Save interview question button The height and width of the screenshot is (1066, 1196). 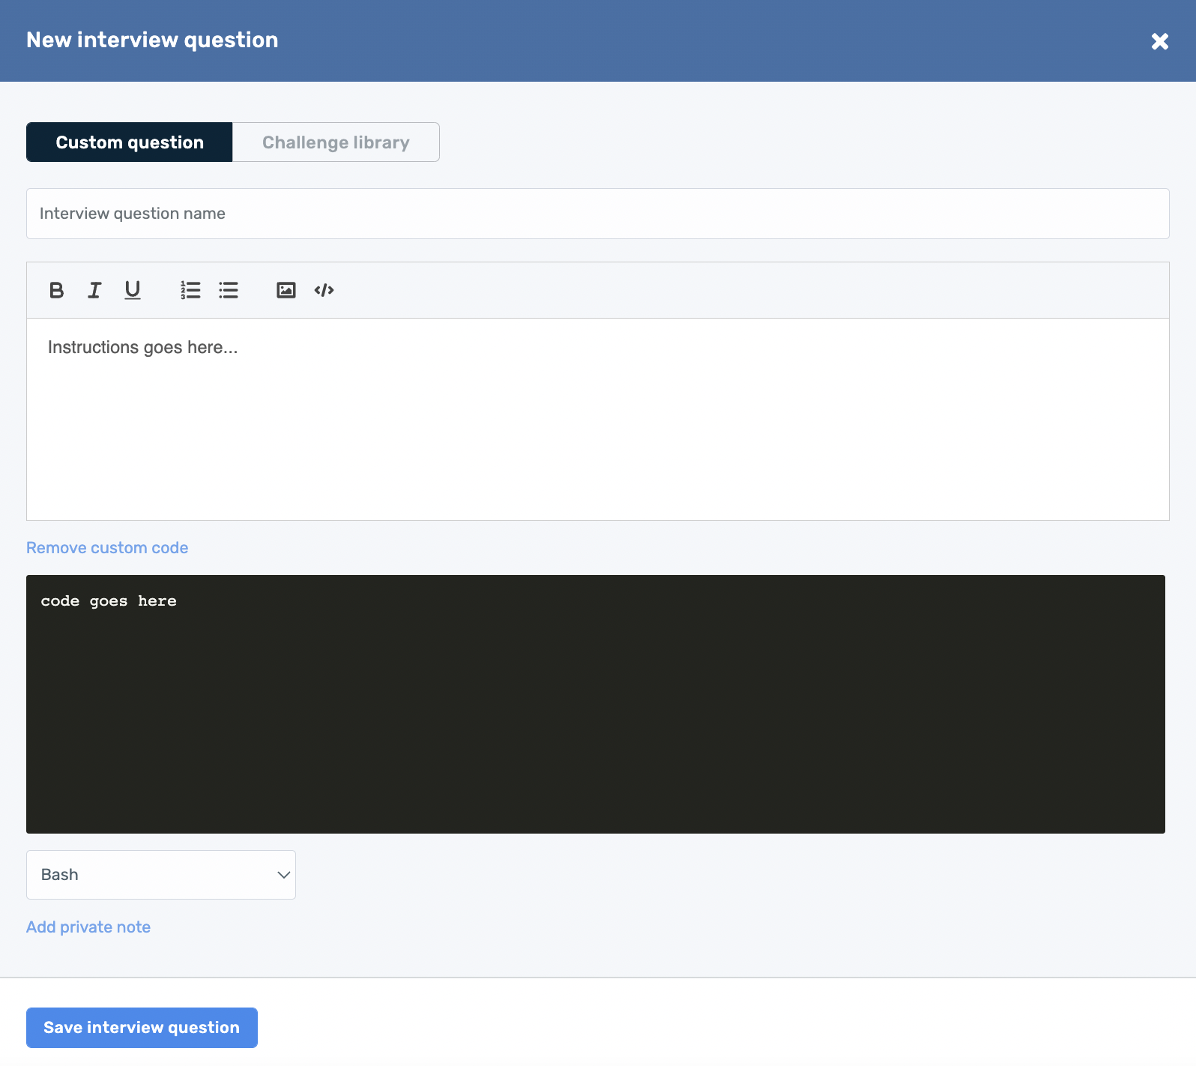(142, 1028)
